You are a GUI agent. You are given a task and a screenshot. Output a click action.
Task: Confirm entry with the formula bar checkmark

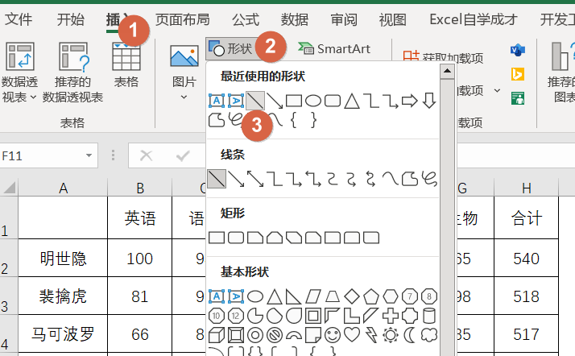[183, 155]
